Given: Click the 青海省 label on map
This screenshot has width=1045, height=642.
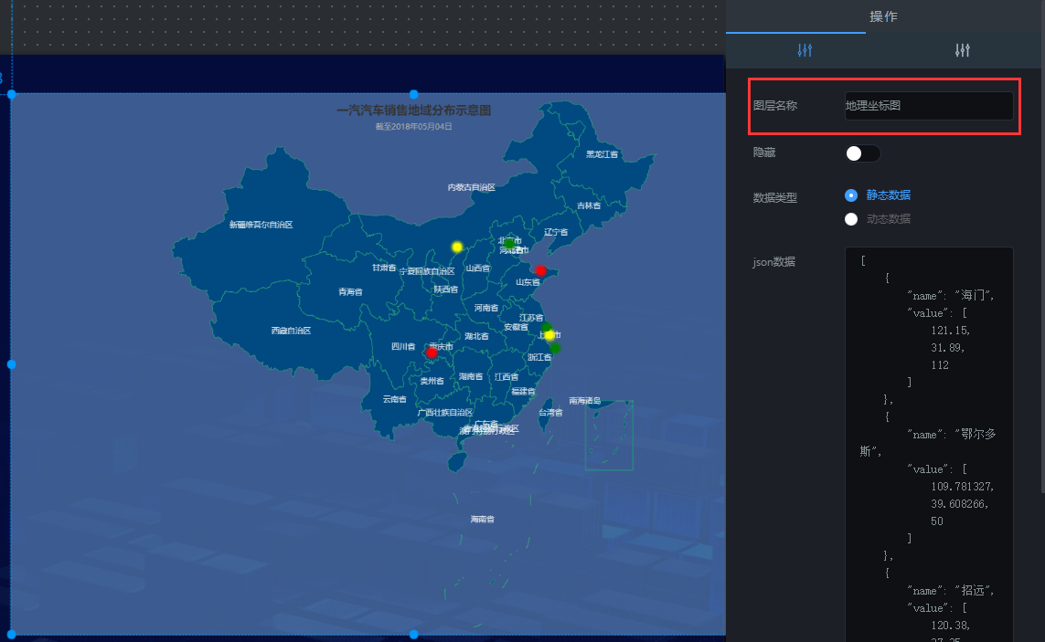Looking at the screenshot, I should [x=350, y=291].
